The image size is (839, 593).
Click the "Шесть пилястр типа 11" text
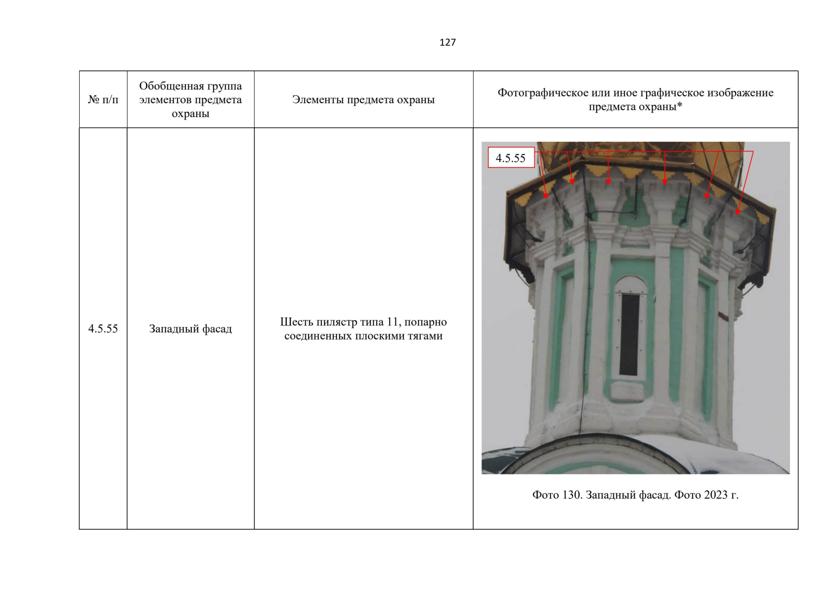363,322
